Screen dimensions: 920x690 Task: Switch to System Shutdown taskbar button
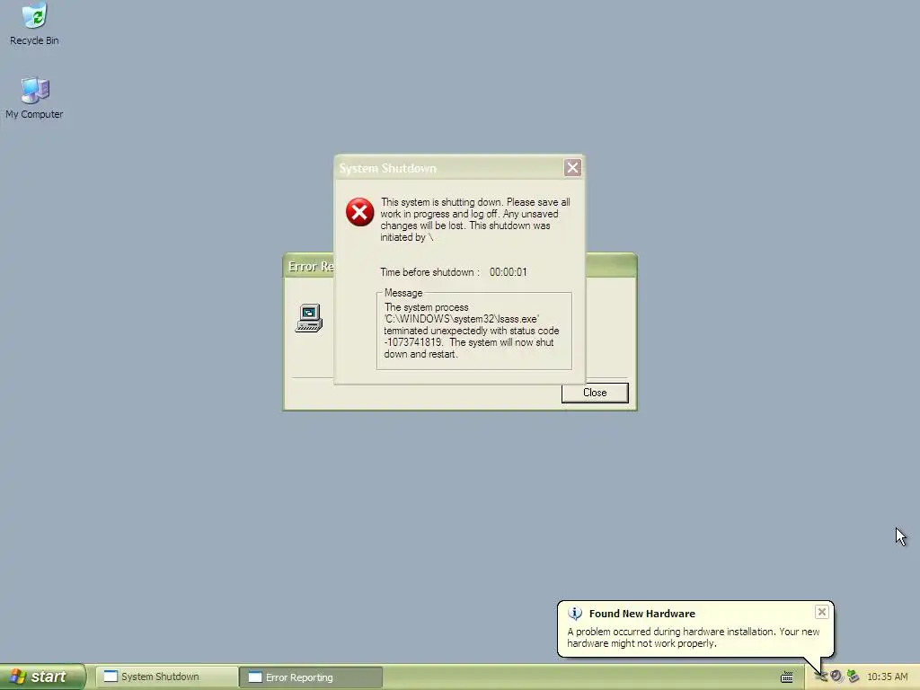[166, 677]
